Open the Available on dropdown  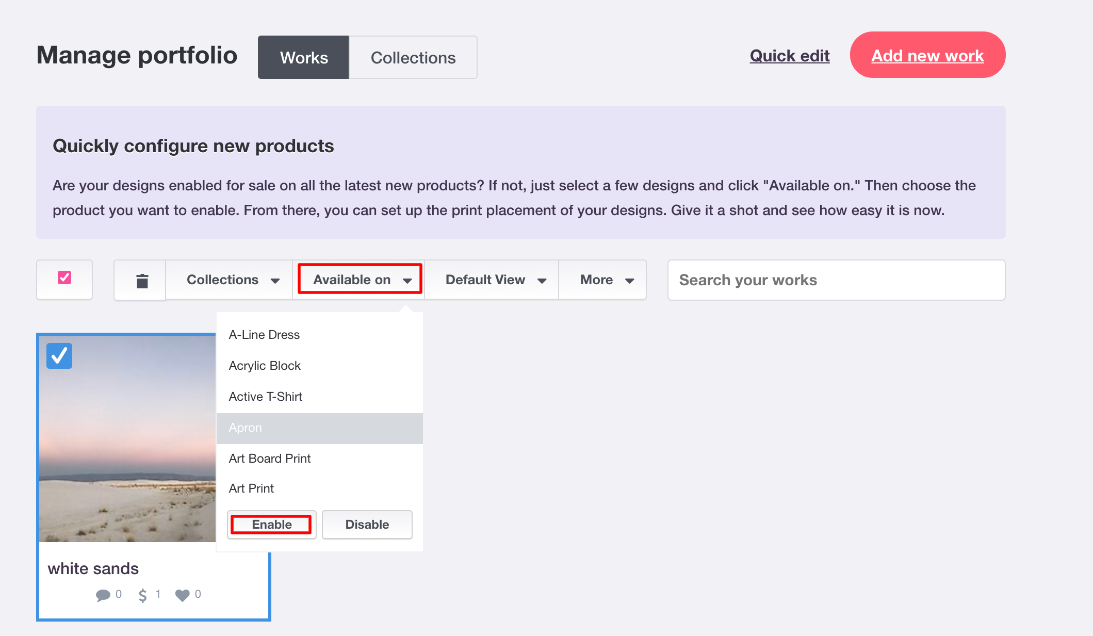point(360,280)
